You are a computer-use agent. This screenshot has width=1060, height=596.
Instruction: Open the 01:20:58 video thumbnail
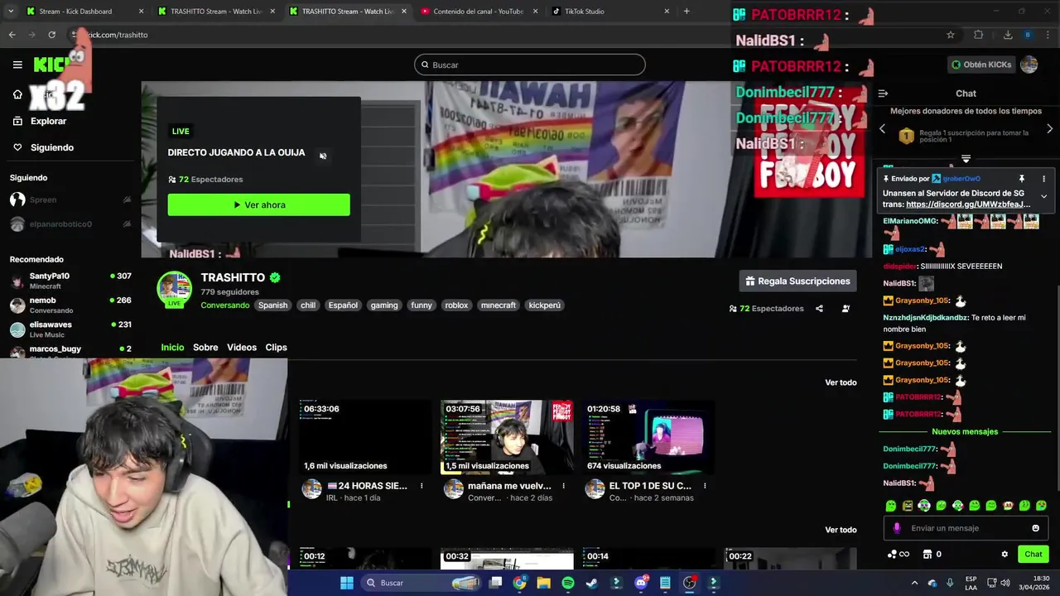click(648, 437)
